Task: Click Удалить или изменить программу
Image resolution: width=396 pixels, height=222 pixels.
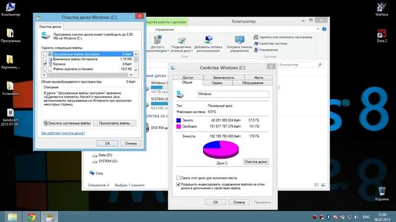Action: [283, 37]
